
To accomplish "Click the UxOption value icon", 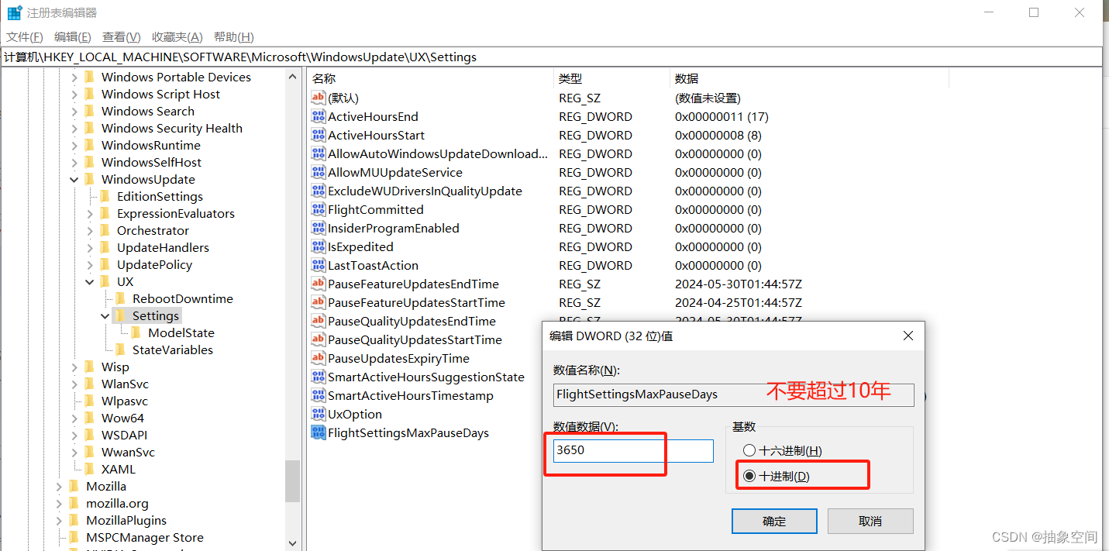I will (319, 414).
